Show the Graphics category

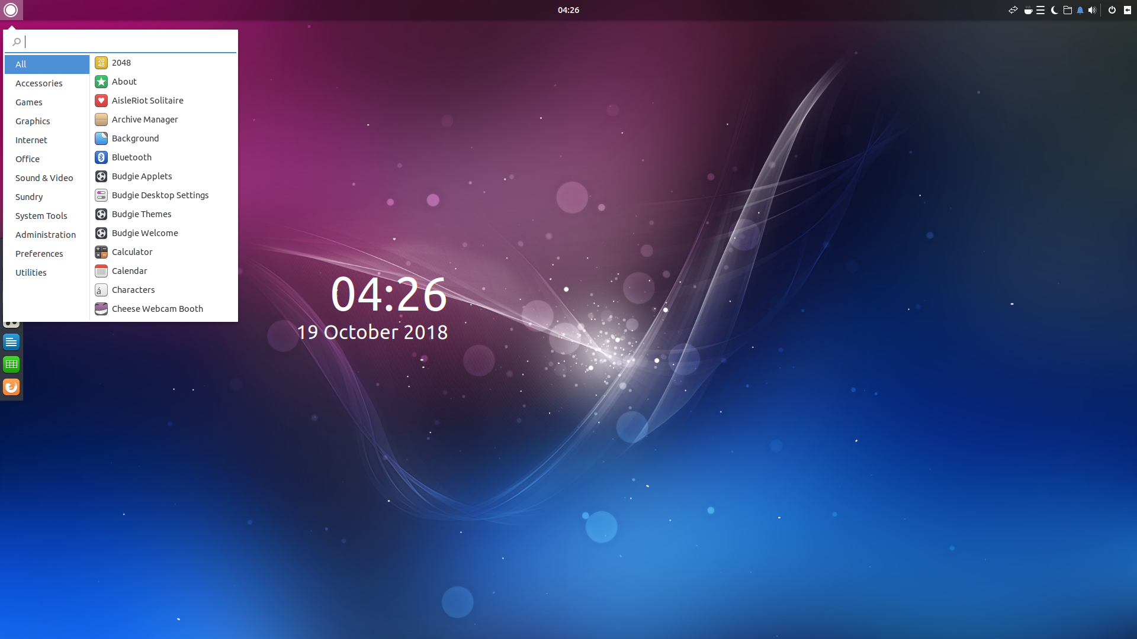tap(47, 121)
